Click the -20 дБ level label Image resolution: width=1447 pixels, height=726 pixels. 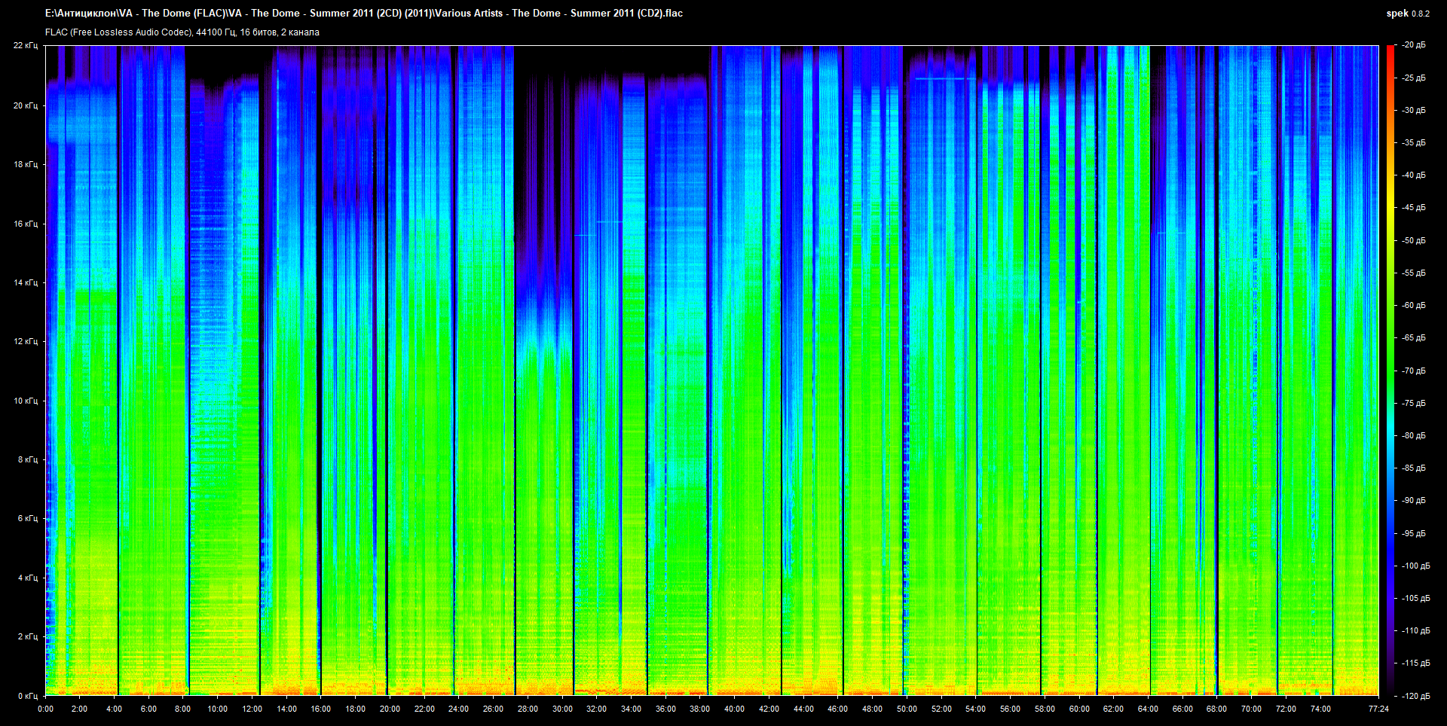pyautogui.click(x=1414, y=45)
